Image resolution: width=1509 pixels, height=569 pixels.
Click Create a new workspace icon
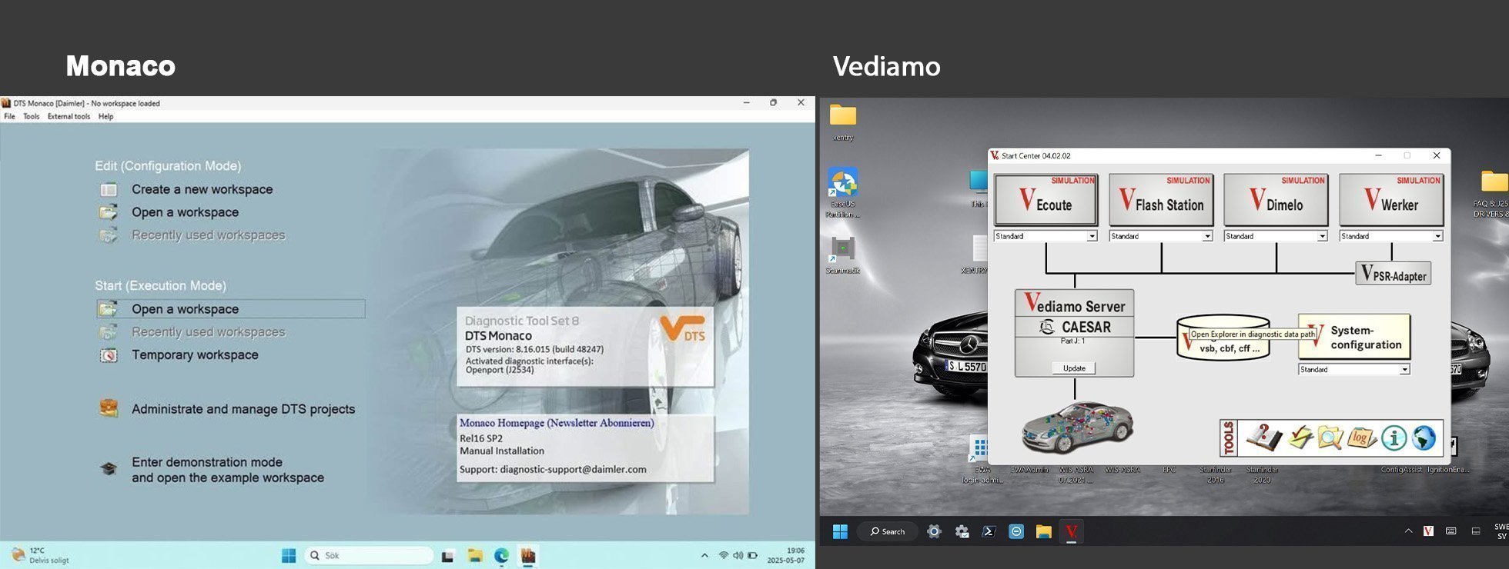pyautogui.click(x=109, y=189)
